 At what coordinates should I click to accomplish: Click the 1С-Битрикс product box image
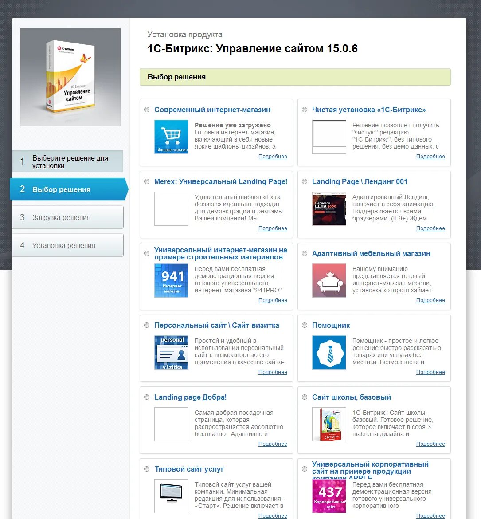[70, 77]
